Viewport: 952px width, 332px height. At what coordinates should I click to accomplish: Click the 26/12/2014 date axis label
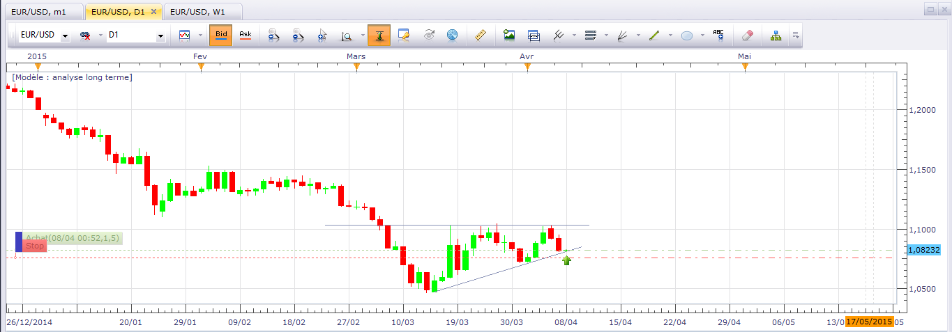pyautogui.click(x=29, y=322)
